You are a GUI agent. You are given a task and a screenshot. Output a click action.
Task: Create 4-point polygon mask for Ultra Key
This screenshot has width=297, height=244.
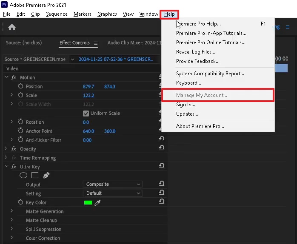pos(35,175)
